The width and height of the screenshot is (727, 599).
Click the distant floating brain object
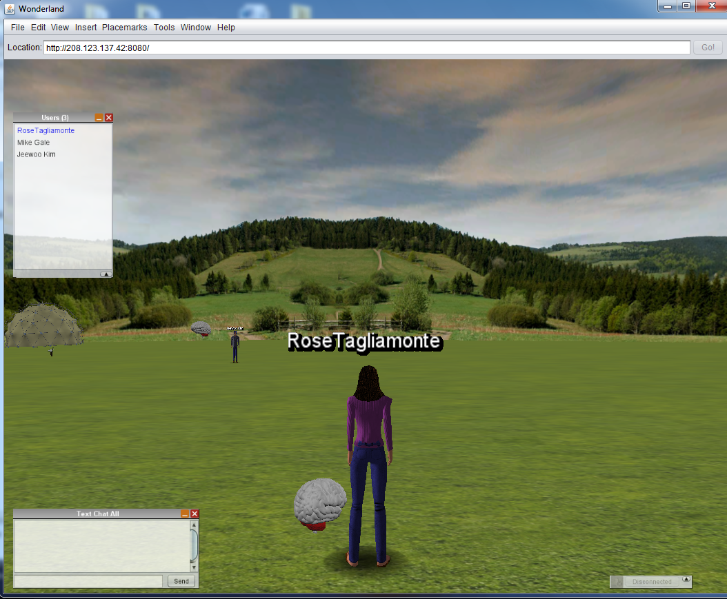pos(201,329)
